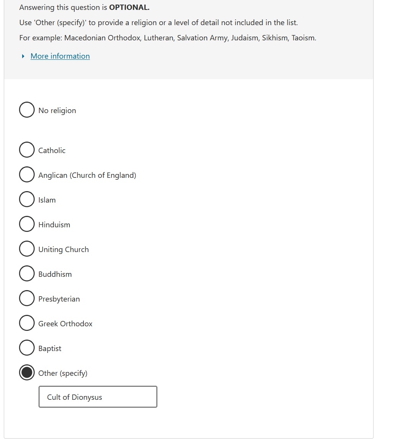Expand the More information disclosure triangle

(23, 56)
